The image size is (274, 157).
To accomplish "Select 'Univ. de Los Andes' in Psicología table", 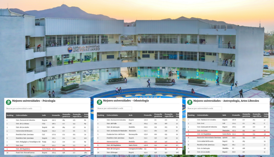I will tap(22, 127).
